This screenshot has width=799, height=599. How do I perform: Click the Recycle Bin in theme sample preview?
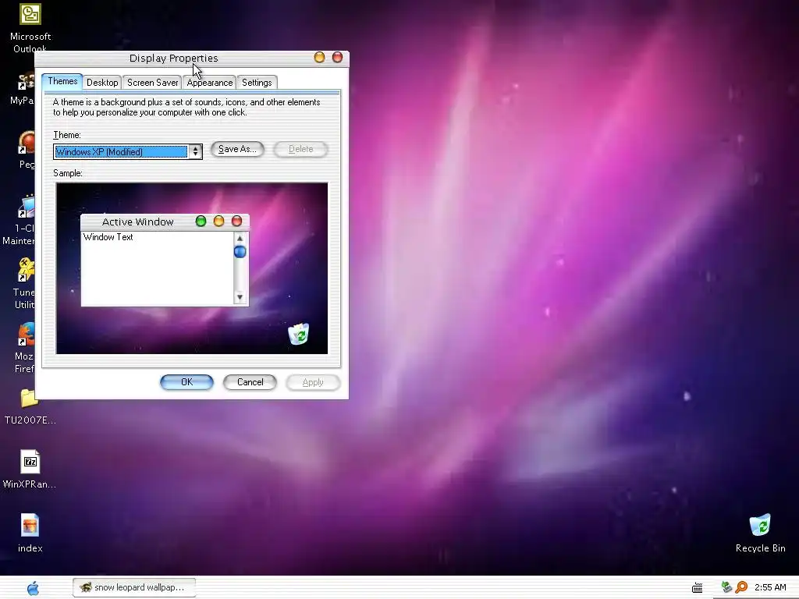click(298, 334)
